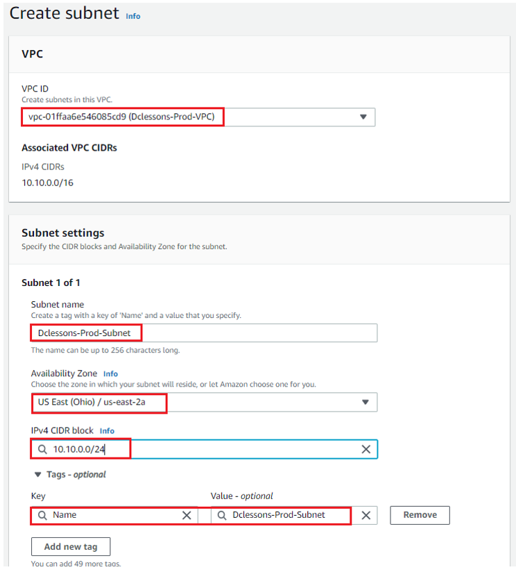The image size is (516, 572).
Task: Focus the IPv4 CIDR block input 10.10.0.0/24
Action: pyautogui.click(x=204, y=449)
